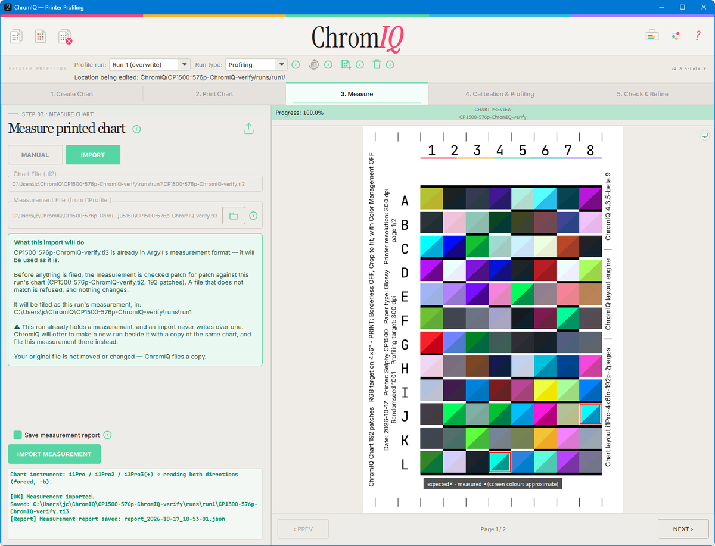Click the stacked chart pages icon

pos(16,36)
